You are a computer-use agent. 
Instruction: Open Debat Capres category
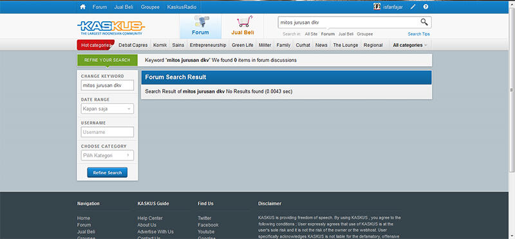(133, 45)
